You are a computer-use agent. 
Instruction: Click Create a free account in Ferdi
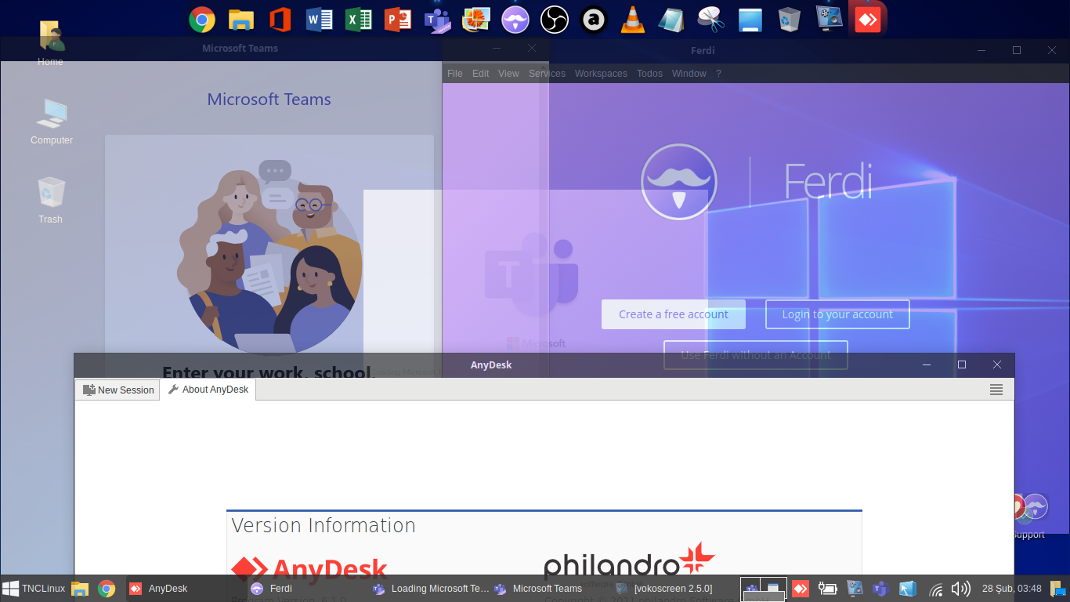tap(674, 314)
